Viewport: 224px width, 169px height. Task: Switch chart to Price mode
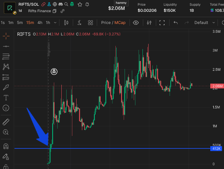[106, 22]
